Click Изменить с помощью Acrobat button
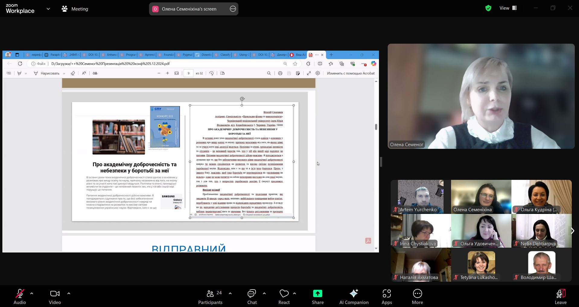The image size is (579, 307). point(351,73)
